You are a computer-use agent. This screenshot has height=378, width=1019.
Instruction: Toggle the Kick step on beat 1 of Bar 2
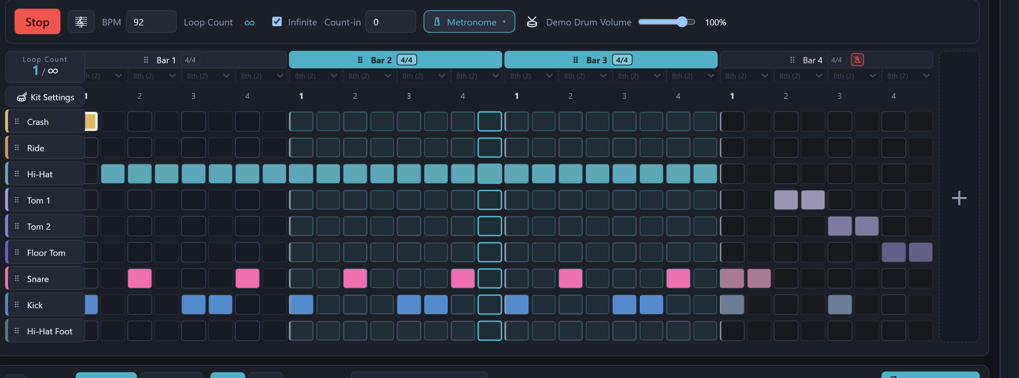(x=301, y=305)
